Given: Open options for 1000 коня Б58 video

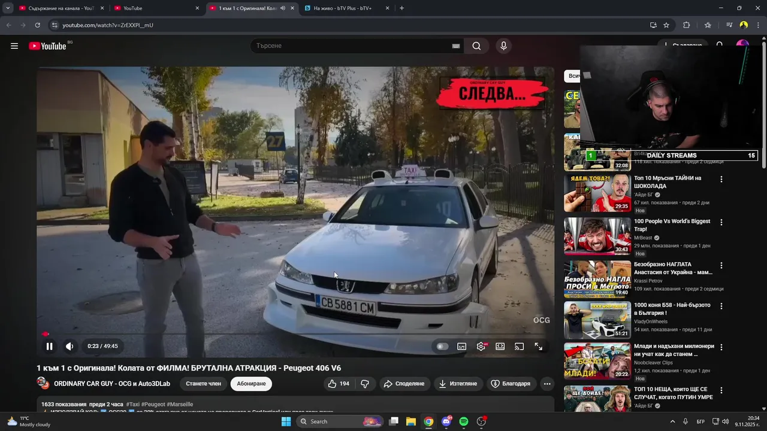Looking at the screenshot, I should tap(721, 306).
